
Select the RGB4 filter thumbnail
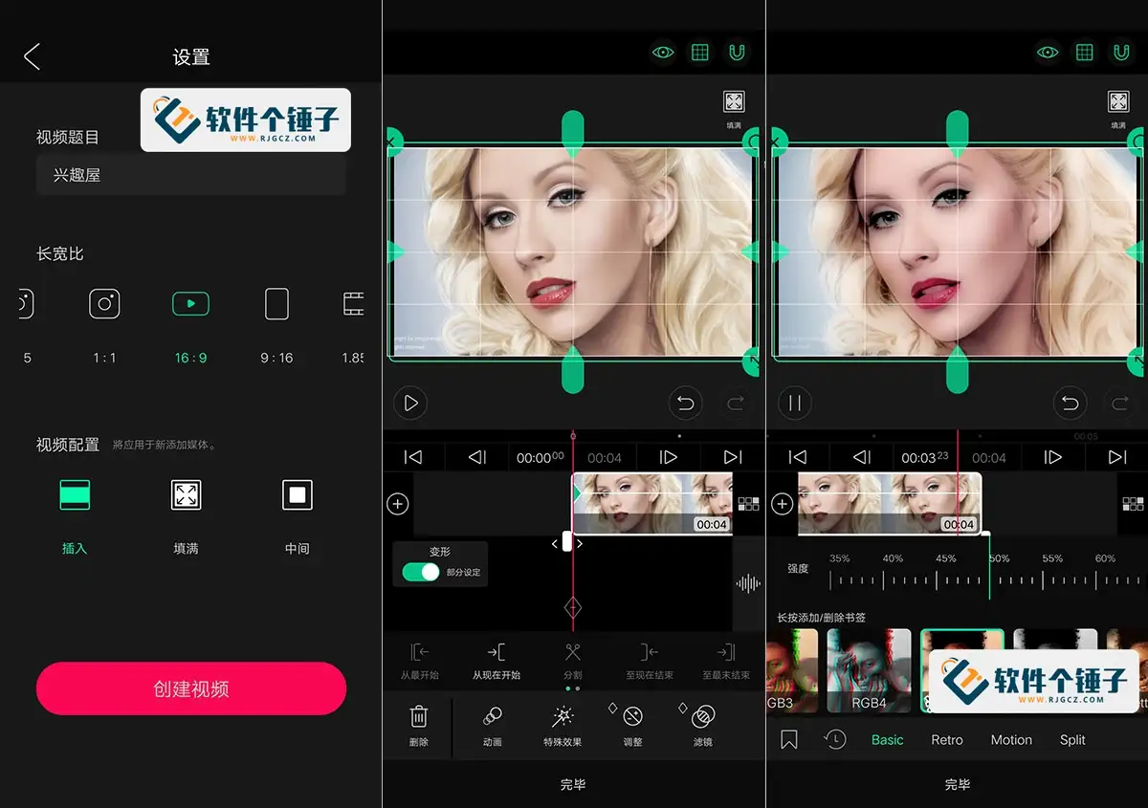coord(869,669)
